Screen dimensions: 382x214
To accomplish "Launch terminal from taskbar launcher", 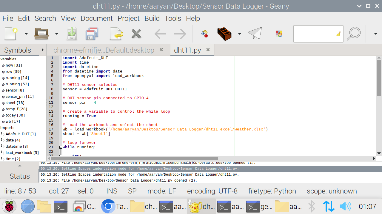I will click(60, 206).
